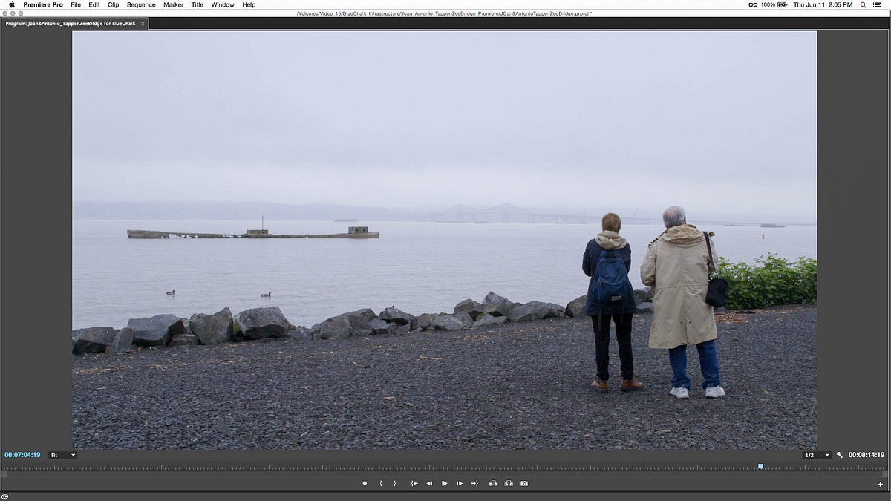Open the button editor plus icon
Viewport: 891px width, 501px height.
(881, 484)
